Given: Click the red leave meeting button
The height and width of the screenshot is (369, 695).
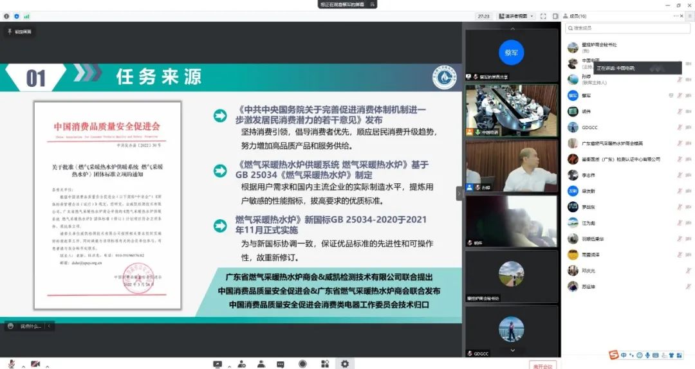Looking at the screenshot, I should click(x=543, y=366).
